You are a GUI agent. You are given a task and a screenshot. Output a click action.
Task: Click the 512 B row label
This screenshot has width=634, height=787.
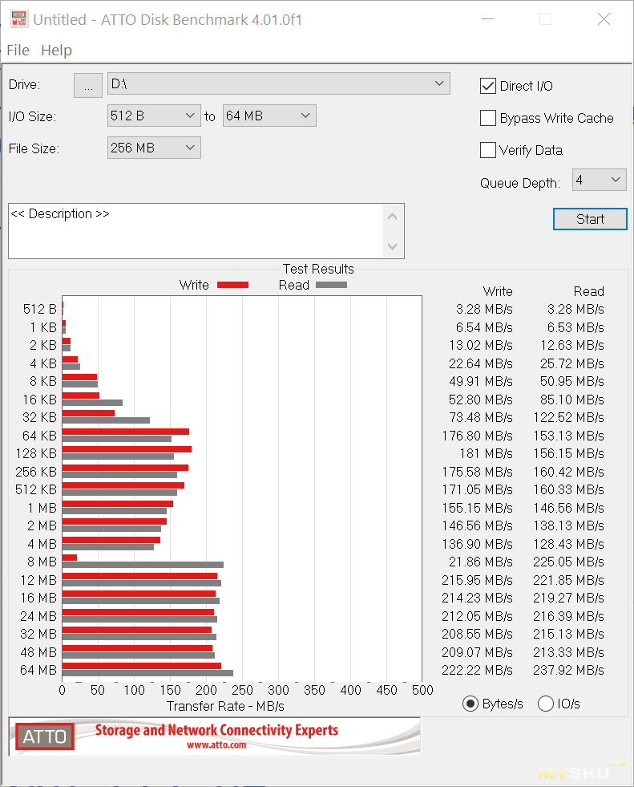(39, 309)
